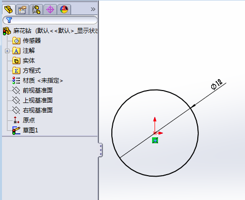Switch to the PropertyManager tab
This screenshot has width=245, height=200.
click(22, 9)
